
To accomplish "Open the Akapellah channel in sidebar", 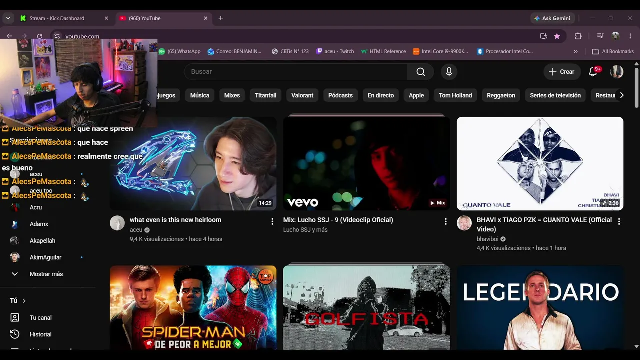I will [x=42, y=241].
